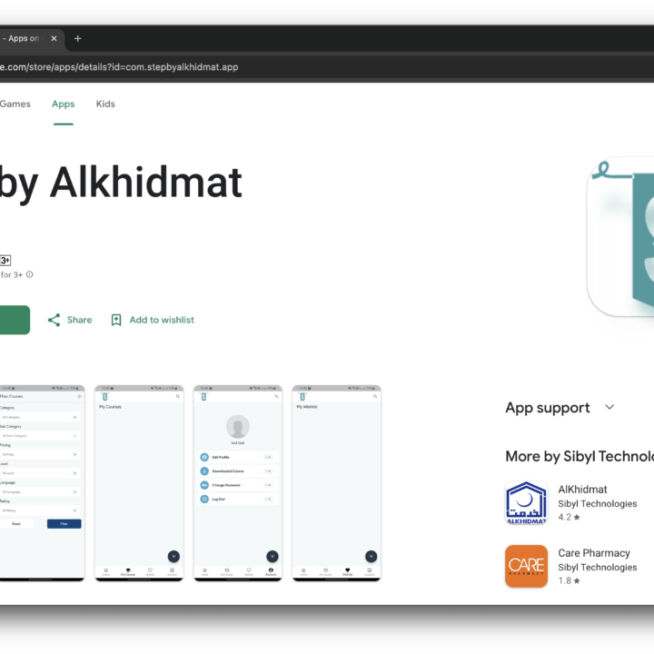
Task: Open a new browser tab
Action: (77, 38)
